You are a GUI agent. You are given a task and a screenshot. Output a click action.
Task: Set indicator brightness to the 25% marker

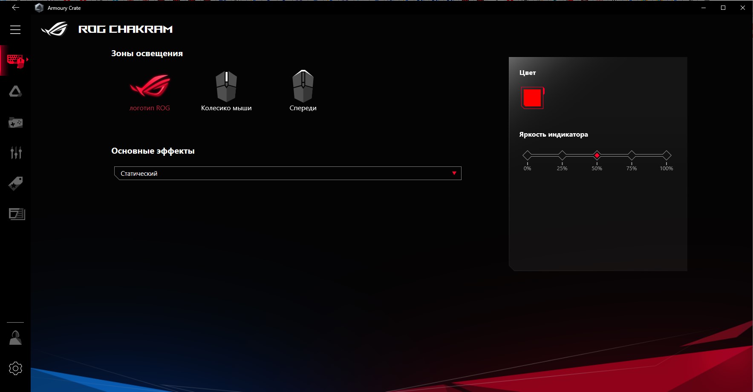tap(562, 155)
